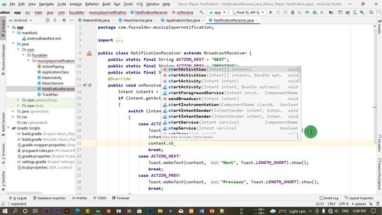This screenshot has height=215, width=382.
Task: Click class gutter icon beside NotificationReceiver declaration
Action: [90, 53]
